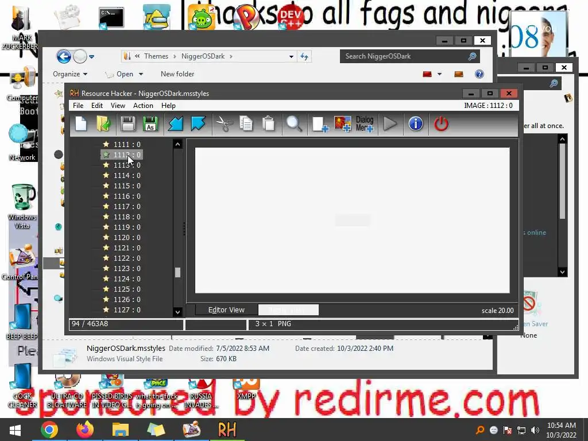Click the right-pointing blue arrow toolbar icon
Viewport: 588px width, 441px height.
coord(198,124)
